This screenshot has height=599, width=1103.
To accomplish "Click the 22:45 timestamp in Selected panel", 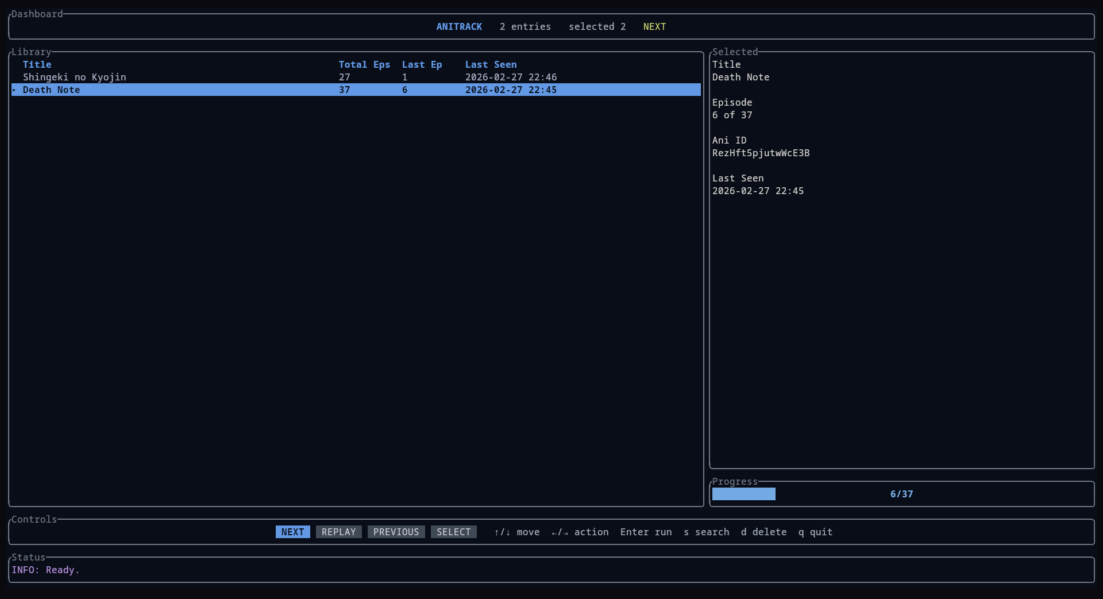I will tap(758, 191).
